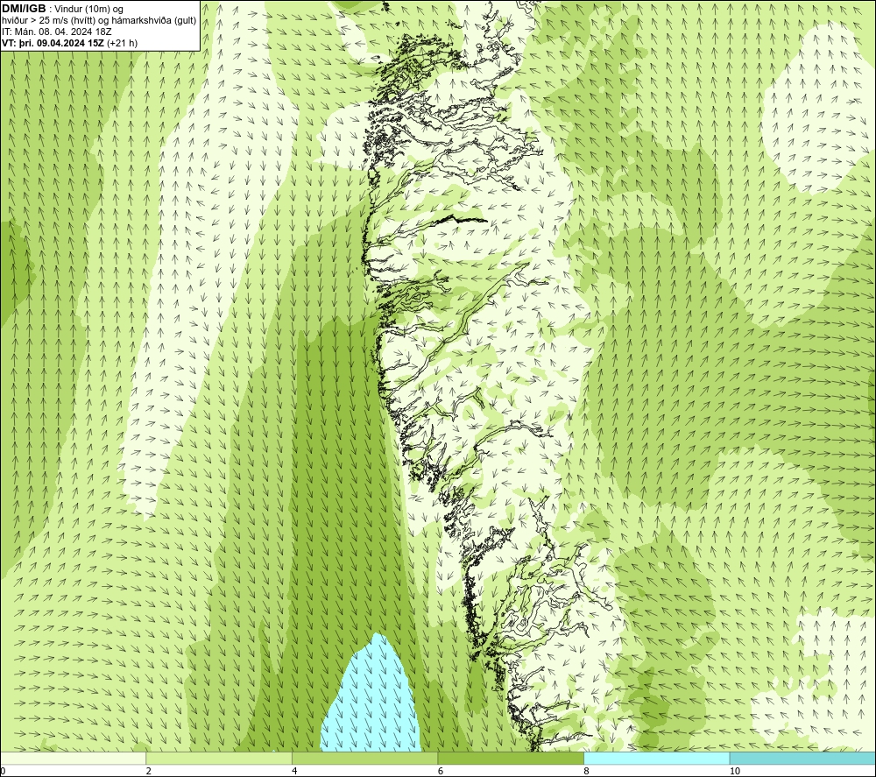
Task: Click the medium green 4–6 scale segment
Action: (x=364, y=759)
